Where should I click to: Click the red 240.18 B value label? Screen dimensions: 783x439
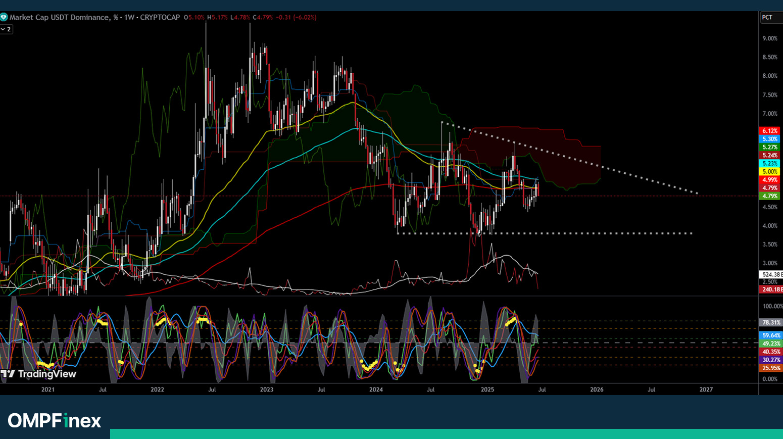pyautogui.click(x=771, y=289)
